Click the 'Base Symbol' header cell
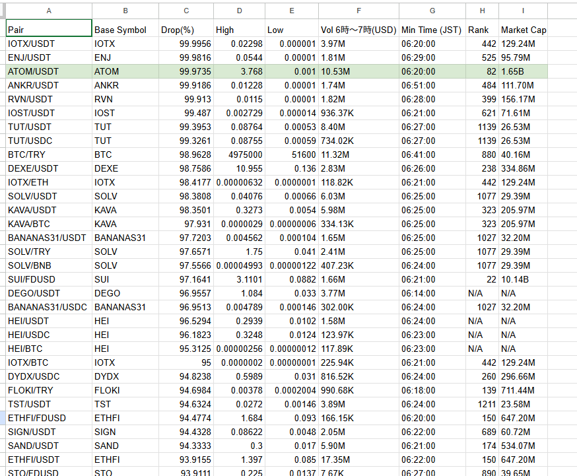 click(125, 28)
